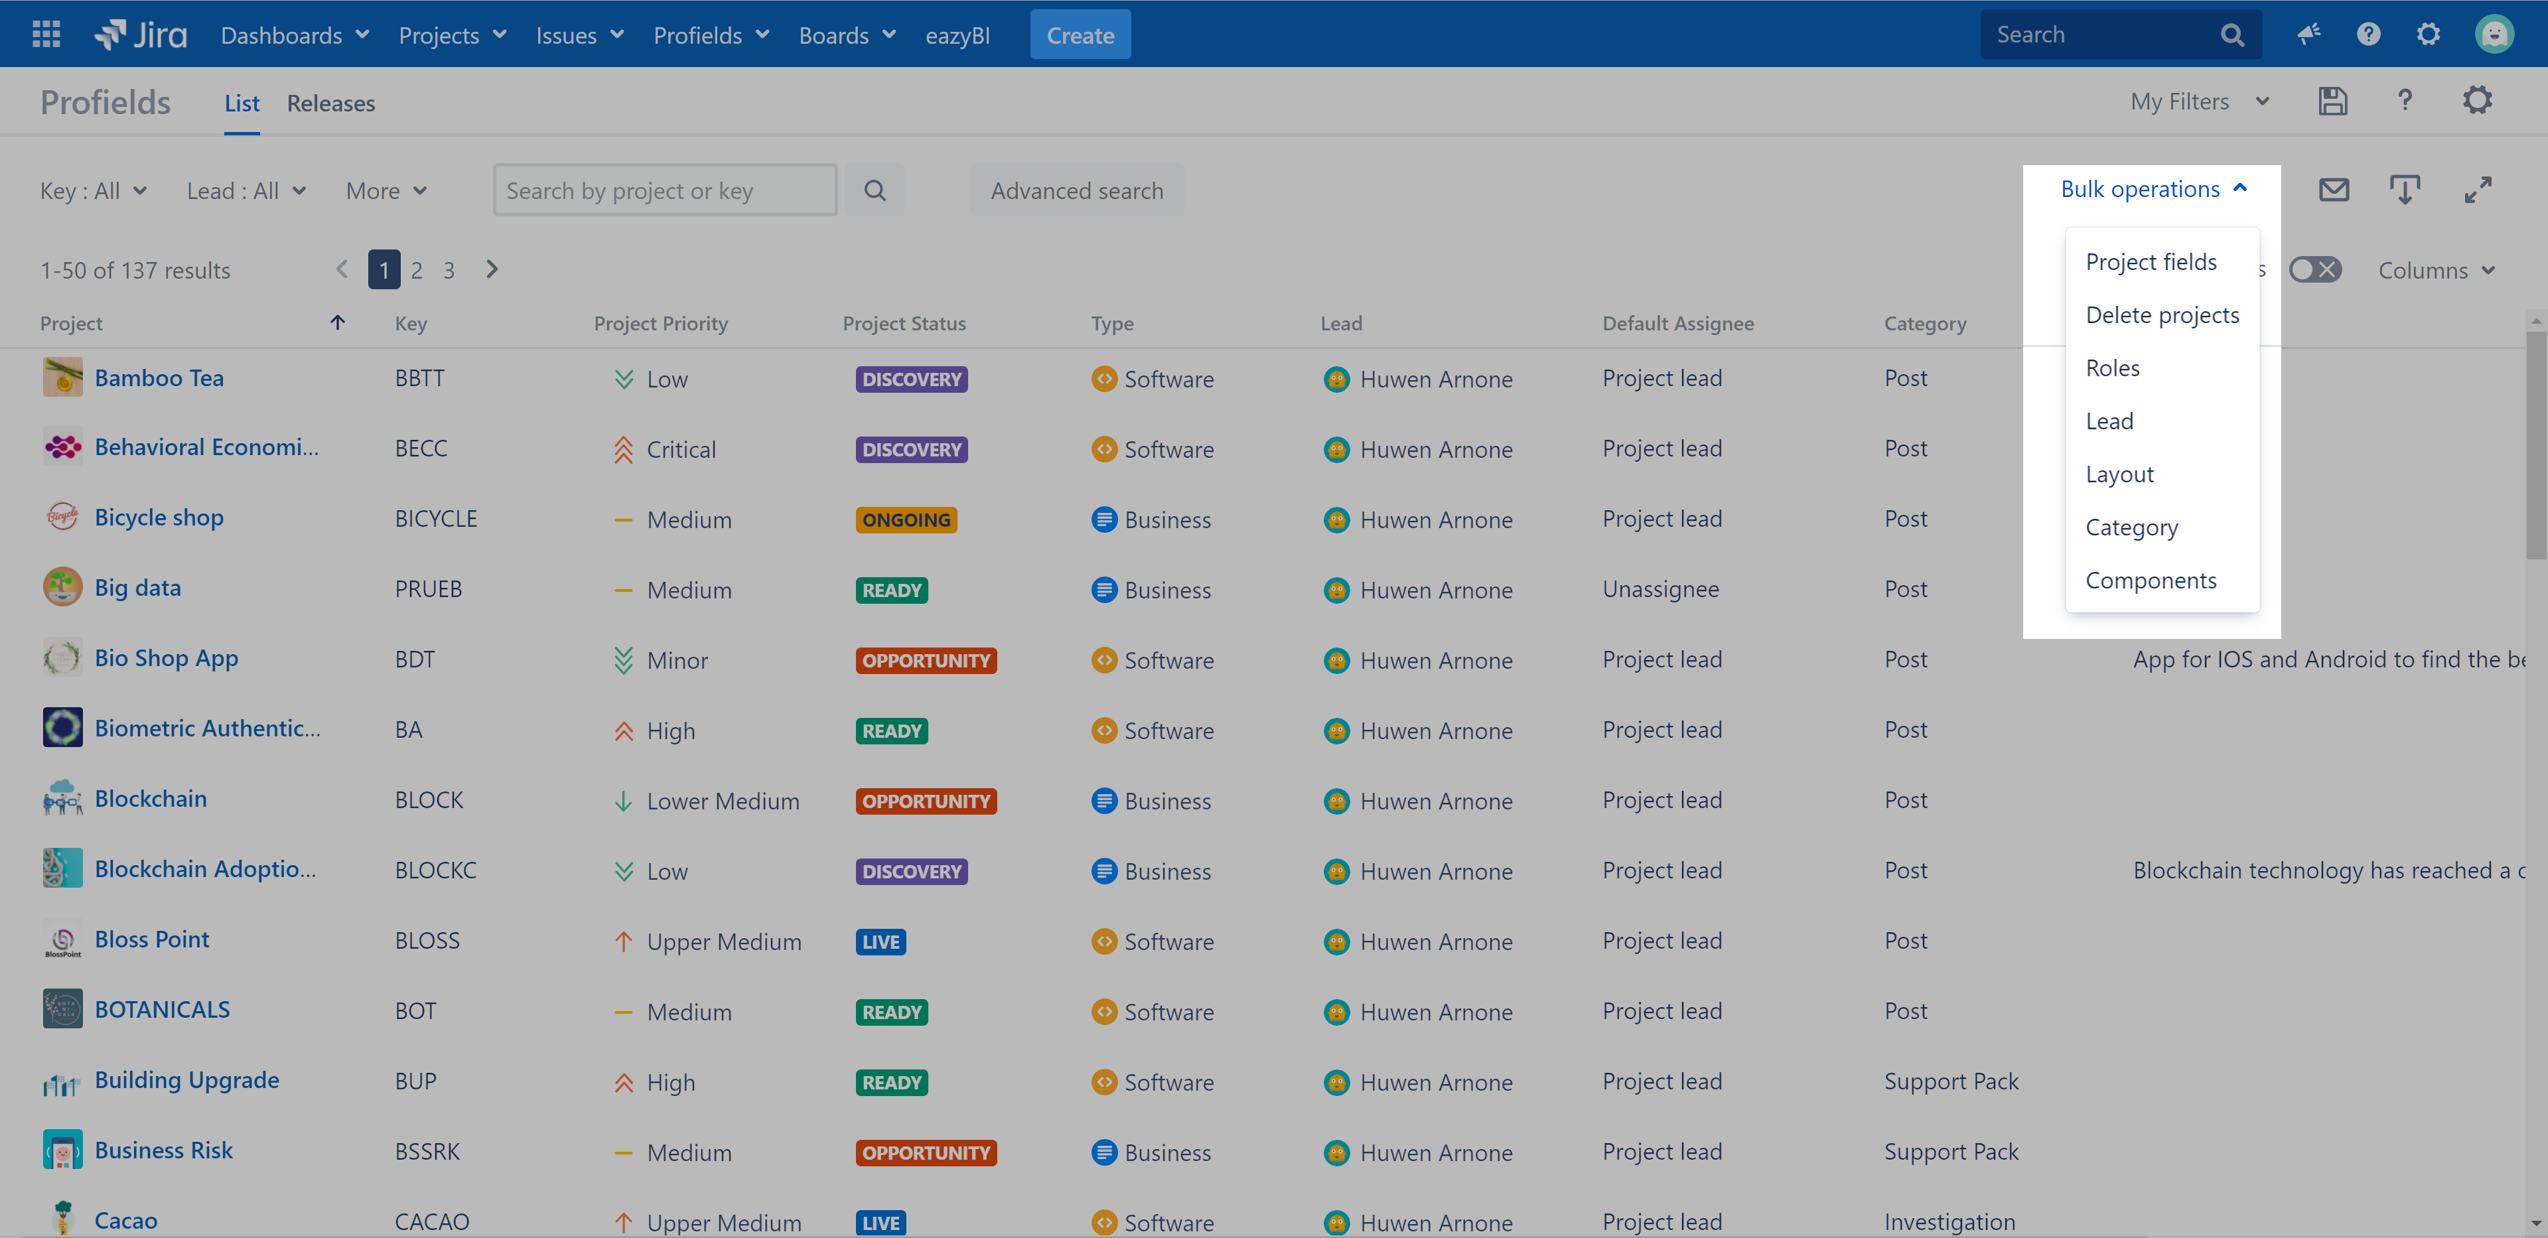Open your user profile avatar
This screenshot has height=1238, width=2548.
(2494, 34)
